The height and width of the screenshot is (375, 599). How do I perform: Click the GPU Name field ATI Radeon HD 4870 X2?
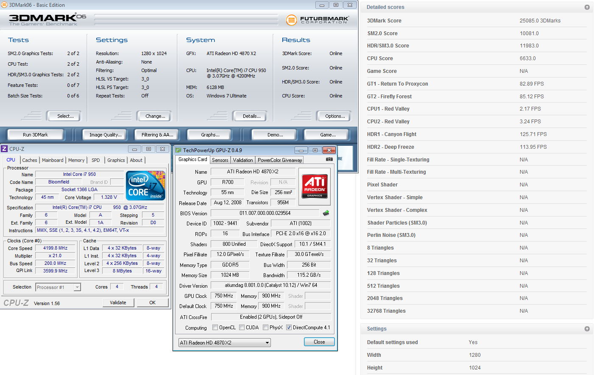click(x=253, y=172)
